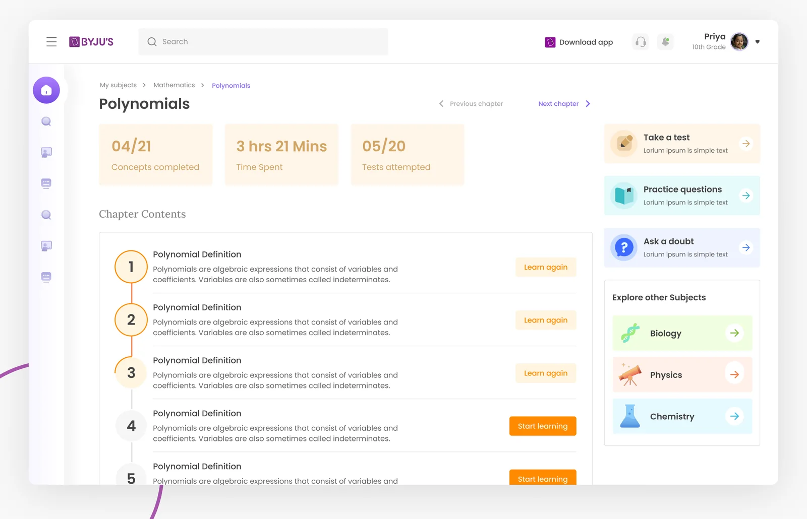Open Practice questions card

point(682,196)
